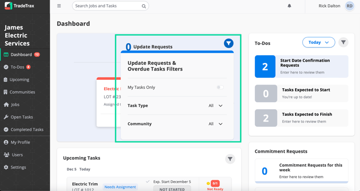The image size is (360, 191).
Task: Click the Search Jobs and Tasks field
Action: (110, 6)
